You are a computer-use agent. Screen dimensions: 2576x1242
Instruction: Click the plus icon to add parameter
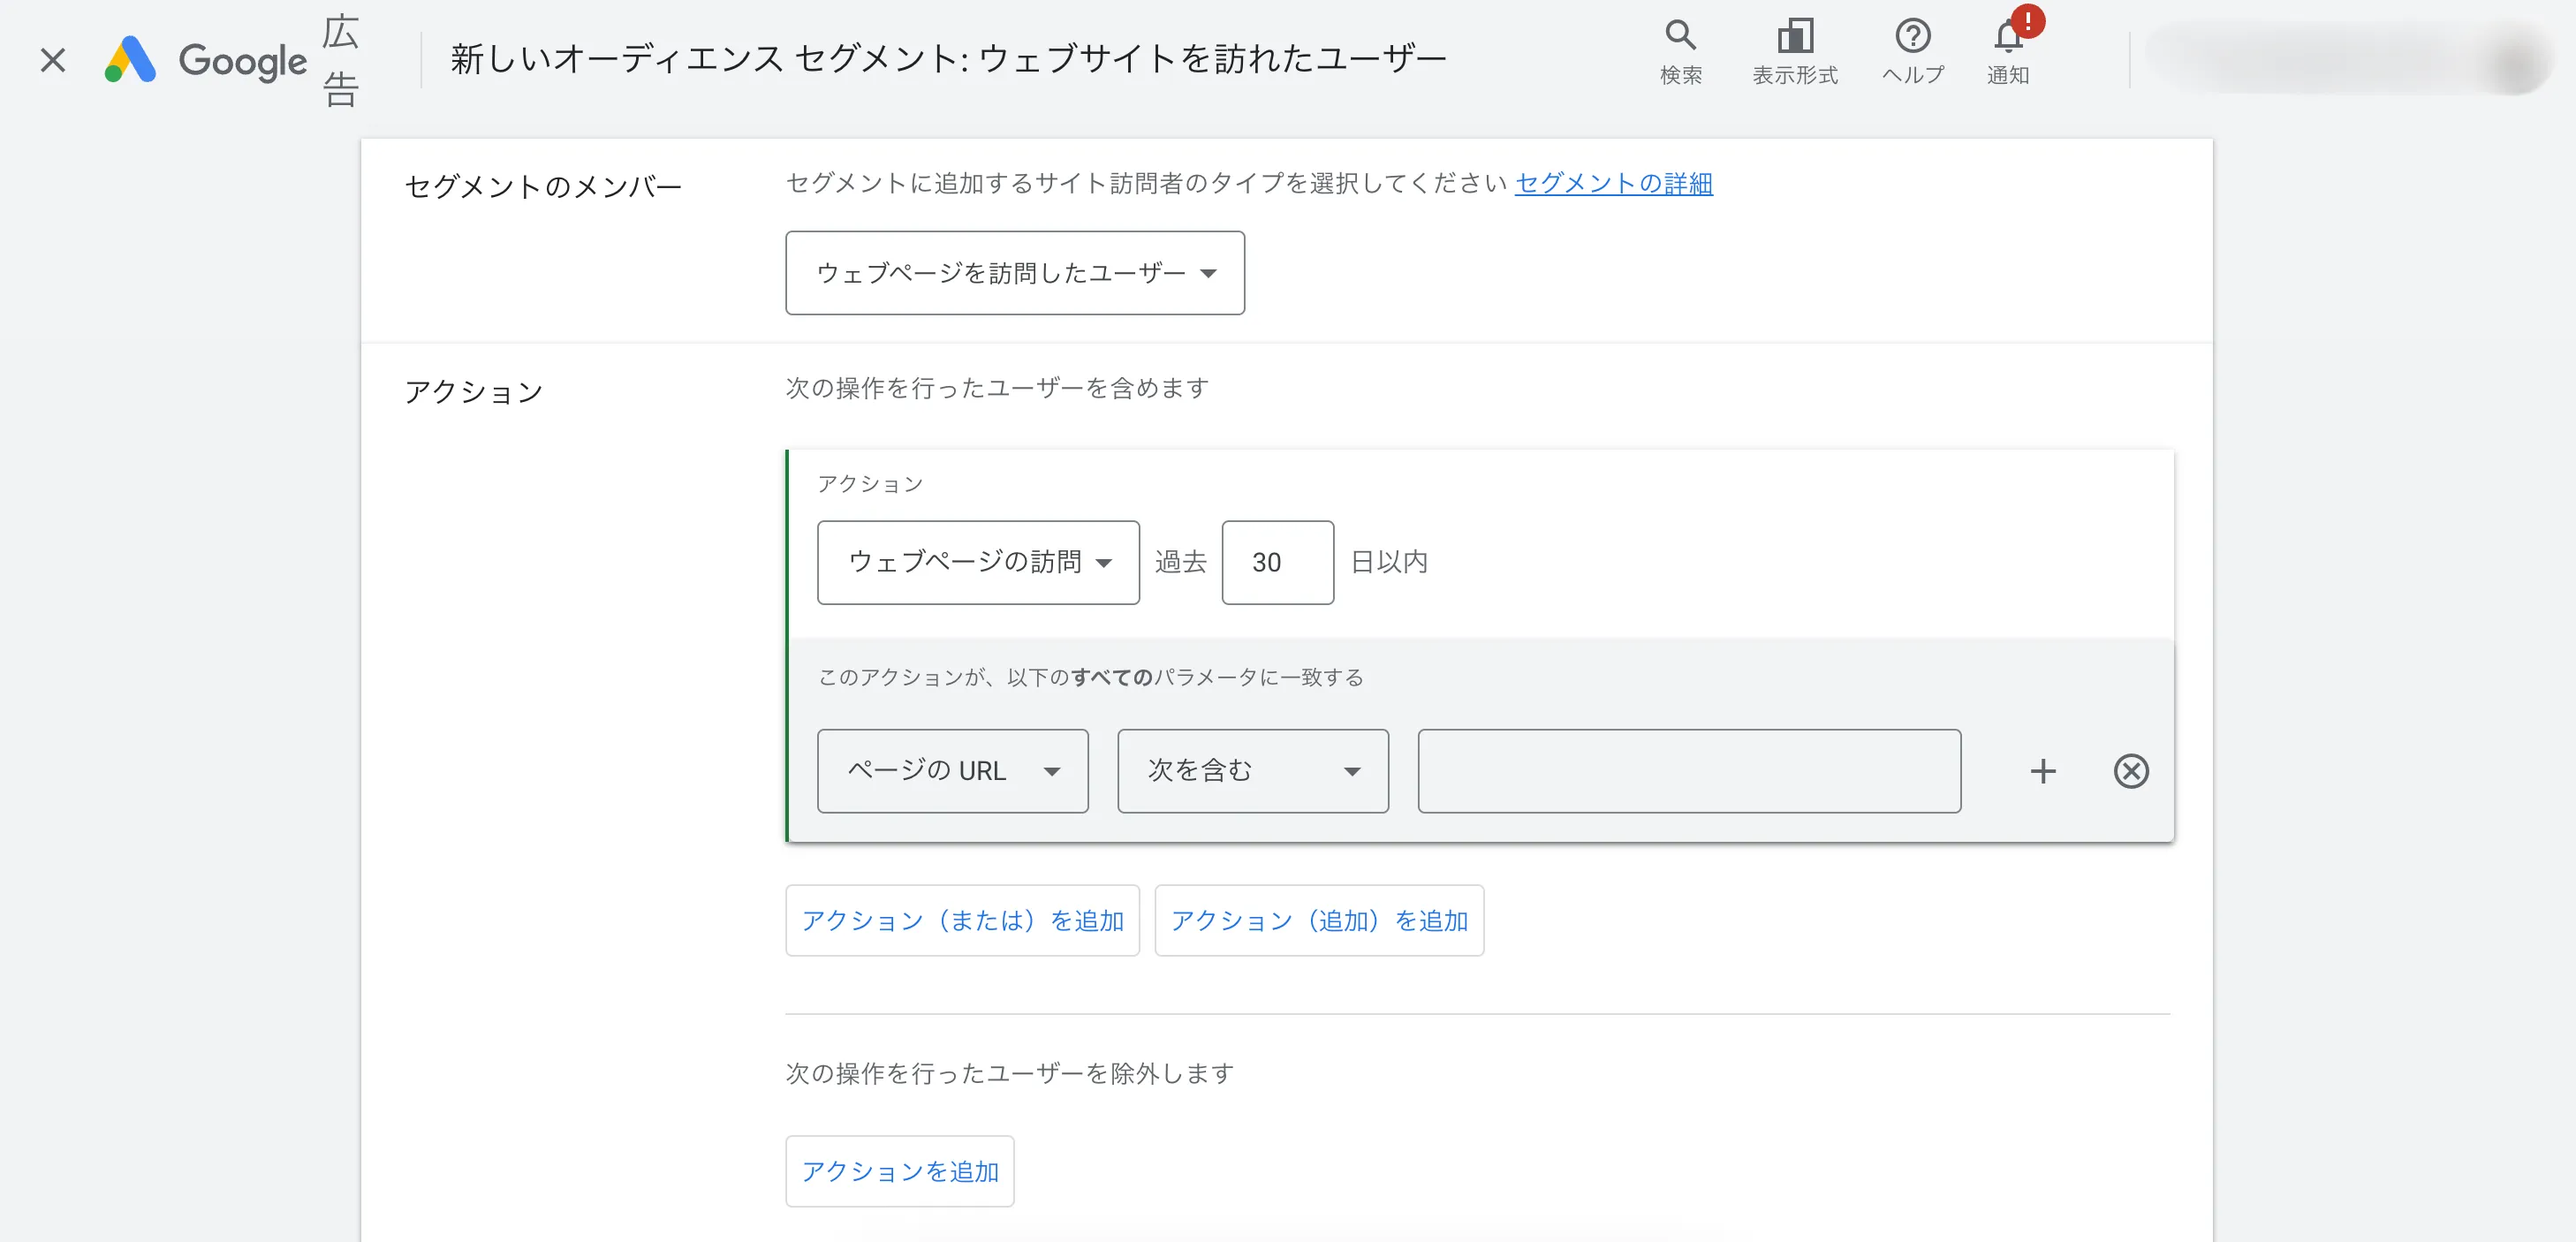point(2043,771)
